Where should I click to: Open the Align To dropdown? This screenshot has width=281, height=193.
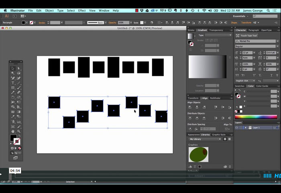[227, 129]
